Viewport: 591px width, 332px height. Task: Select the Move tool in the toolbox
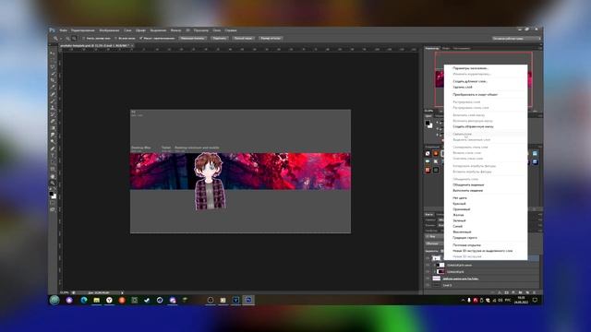click(53, 53)
